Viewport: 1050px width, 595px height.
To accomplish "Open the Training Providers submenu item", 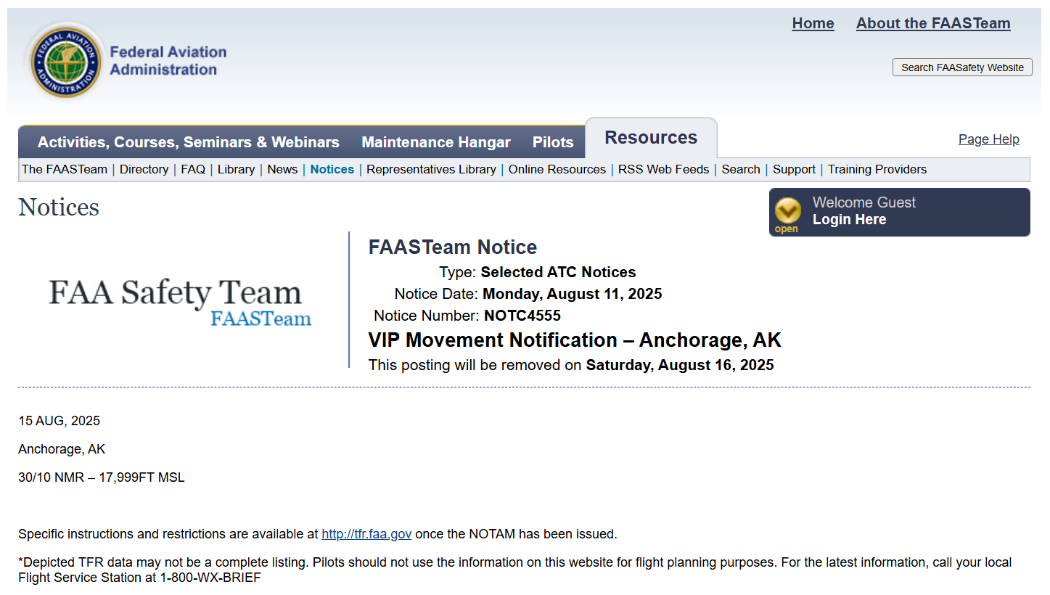I will click(877, 169).
